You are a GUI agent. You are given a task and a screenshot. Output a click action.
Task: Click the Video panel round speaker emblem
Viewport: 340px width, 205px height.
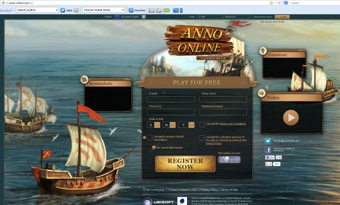click(x=262, y=93)
